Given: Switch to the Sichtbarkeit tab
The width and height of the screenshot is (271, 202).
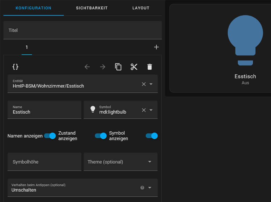Looking at the screenshot, I should coord(92,8).
